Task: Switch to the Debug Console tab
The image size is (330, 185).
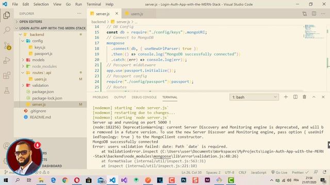Action: 144,97
